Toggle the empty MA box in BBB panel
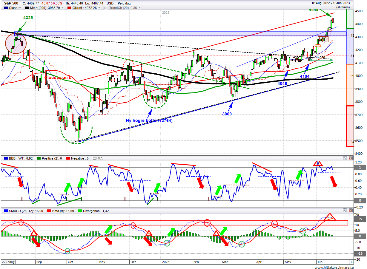The height and width of the screenshot is (269, 367). (94, 158)
